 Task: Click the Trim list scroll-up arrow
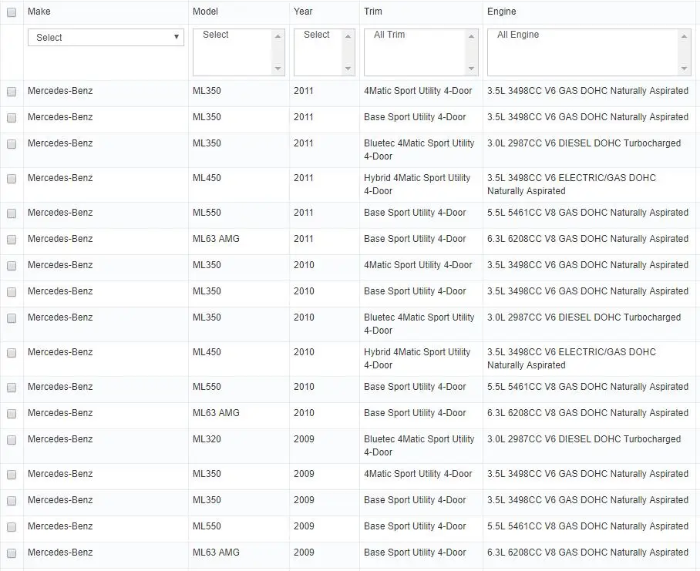(471, 36)
